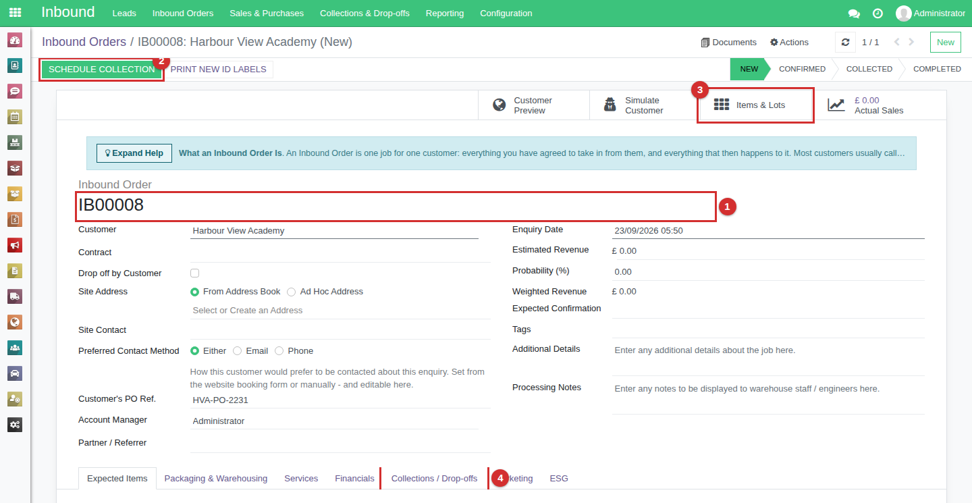
Task: Open the apps grid menu icon
Action: tap(15, 13)
